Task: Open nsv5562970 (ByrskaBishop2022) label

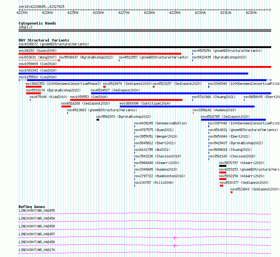Action: click(x=124, y=117)
